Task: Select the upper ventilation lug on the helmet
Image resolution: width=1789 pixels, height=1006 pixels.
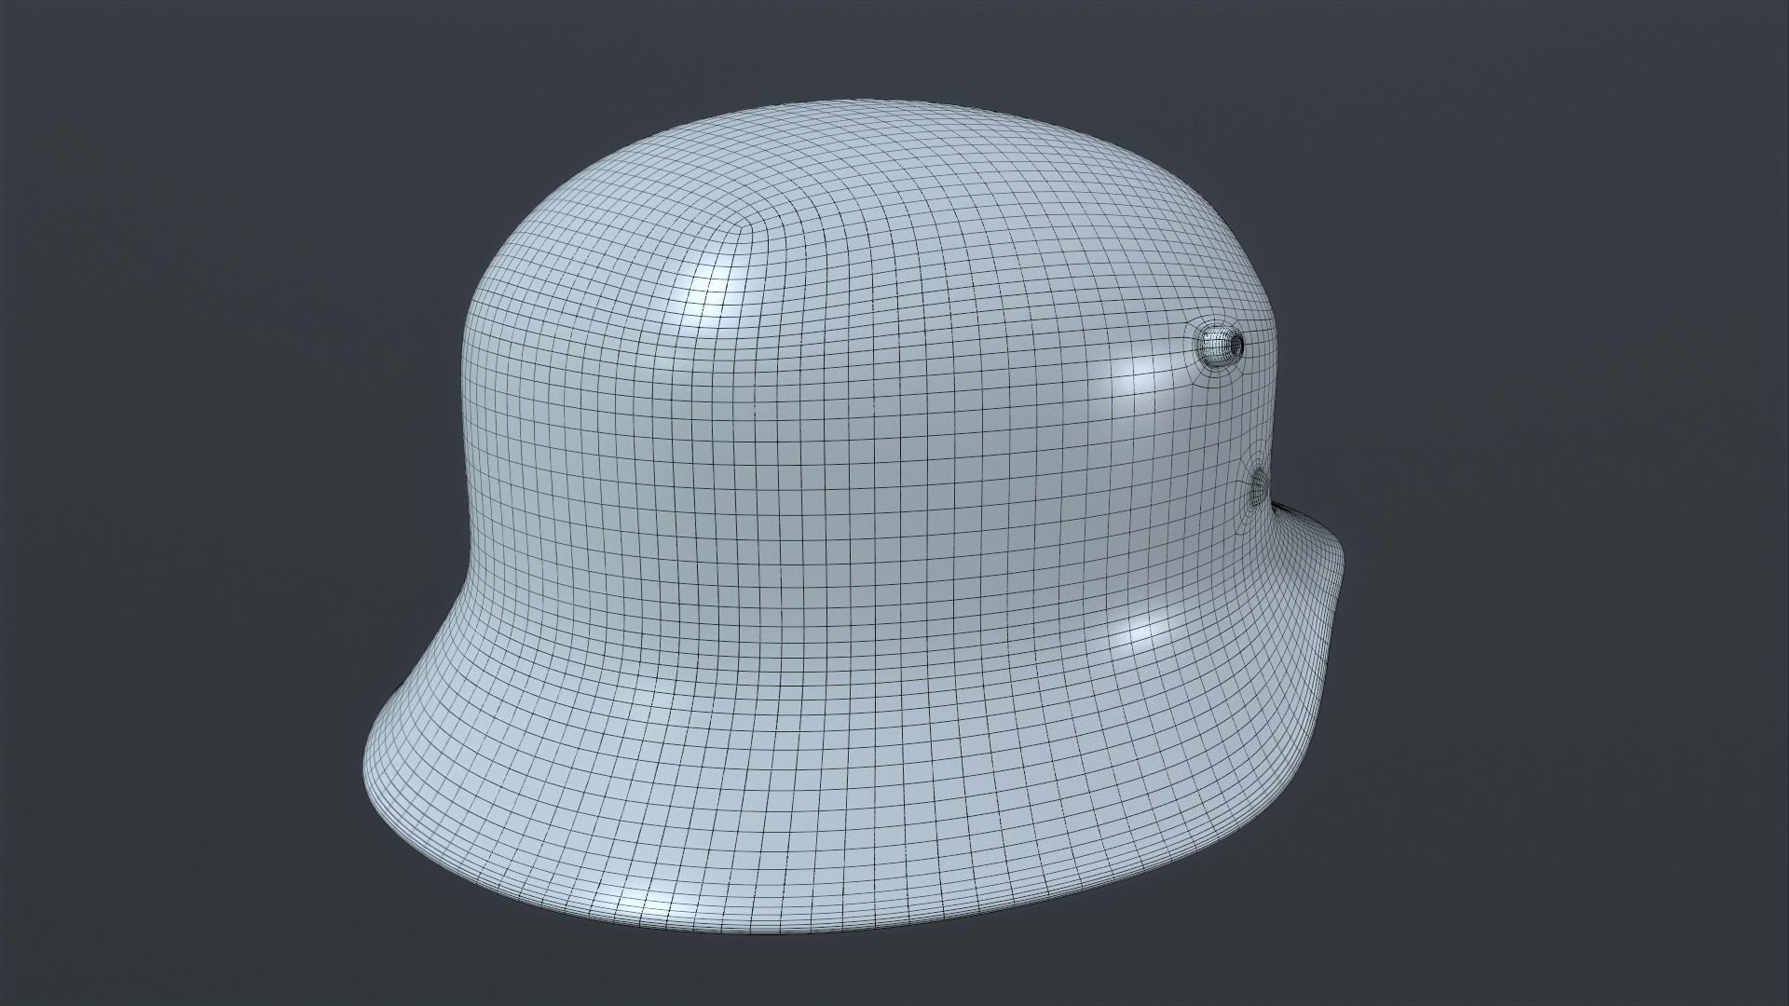Action: 1222,346
